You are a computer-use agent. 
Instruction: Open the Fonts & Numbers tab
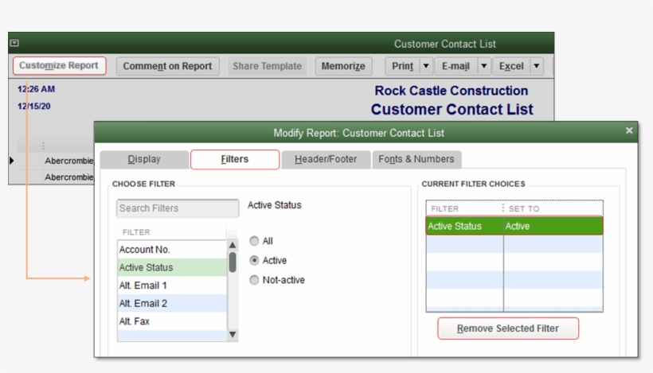pyautogui.click(x=416, y=159)
